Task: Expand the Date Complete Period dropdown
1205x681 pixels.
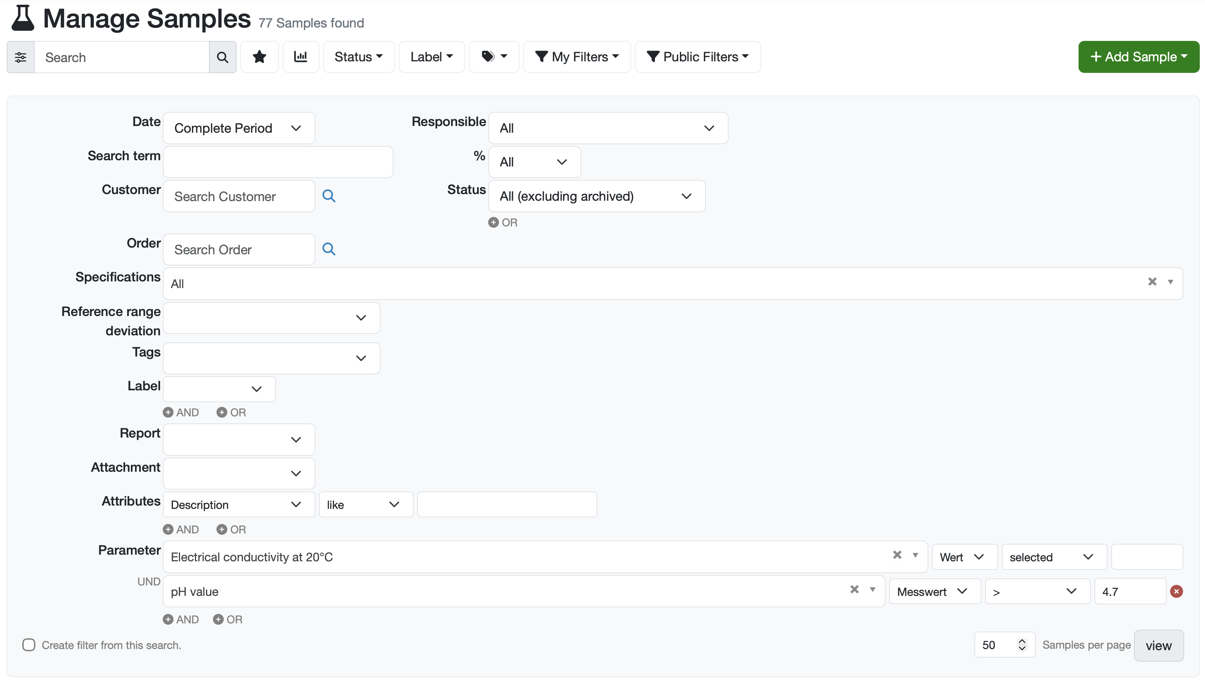Action: [239, 128]
